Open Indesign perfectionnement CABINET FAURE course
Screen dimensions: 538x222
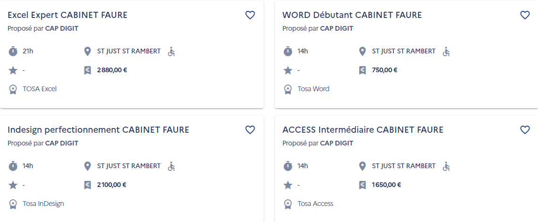coord(98,130)
